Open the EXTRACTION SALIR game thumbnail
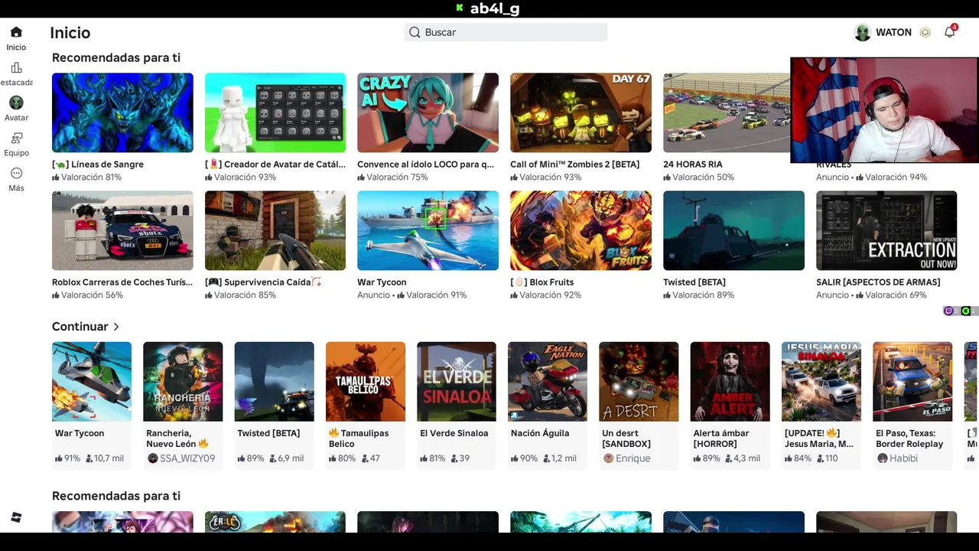Viewport: 979px width, 551px height. [x=886, y=230]
